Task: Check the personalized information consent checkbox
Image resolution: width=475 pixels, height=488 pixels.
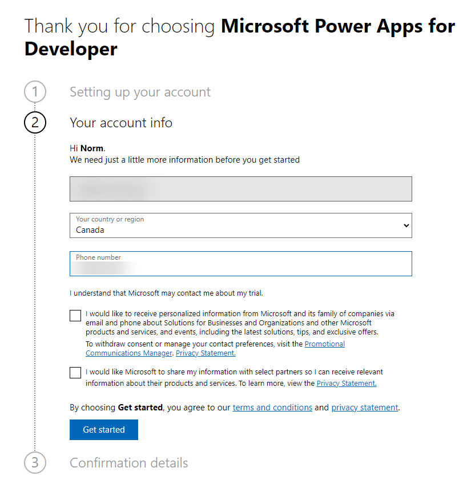Action: [75, 315]
